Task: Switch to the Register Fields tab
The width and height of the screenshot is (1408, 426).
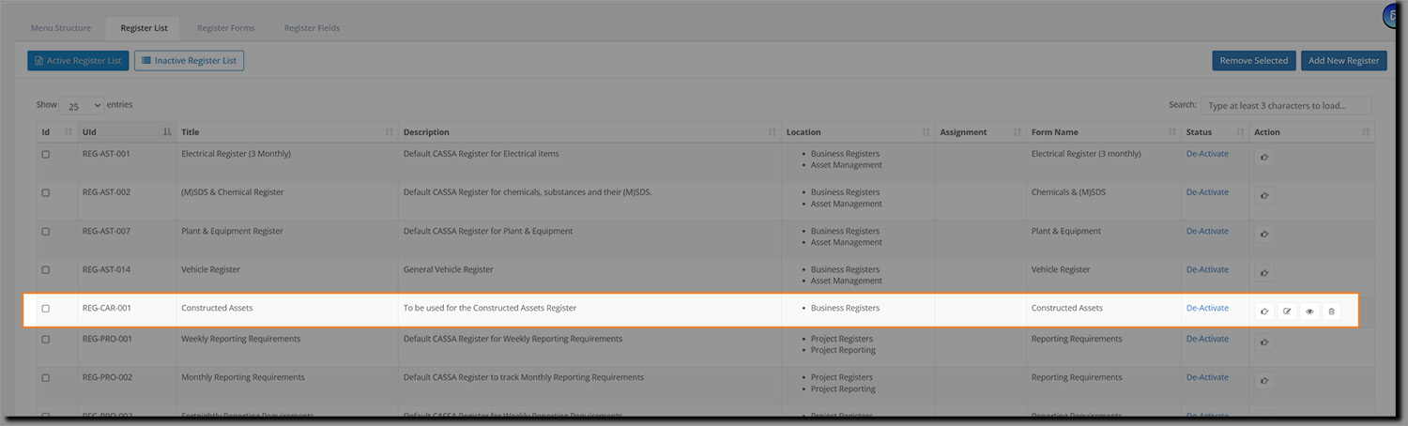Action: click(312, 28)
